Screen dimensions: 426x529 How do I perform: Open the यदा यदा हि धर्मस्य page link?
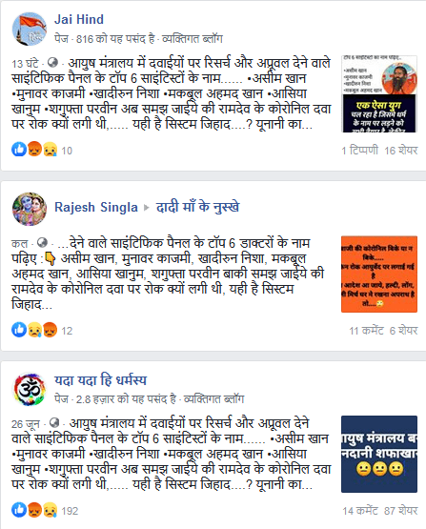[100, 380]
